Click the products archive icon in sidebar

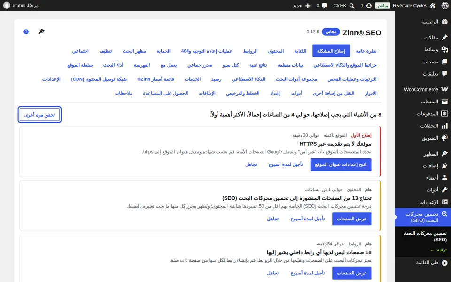pyautogui.click(x=445, y=102)
